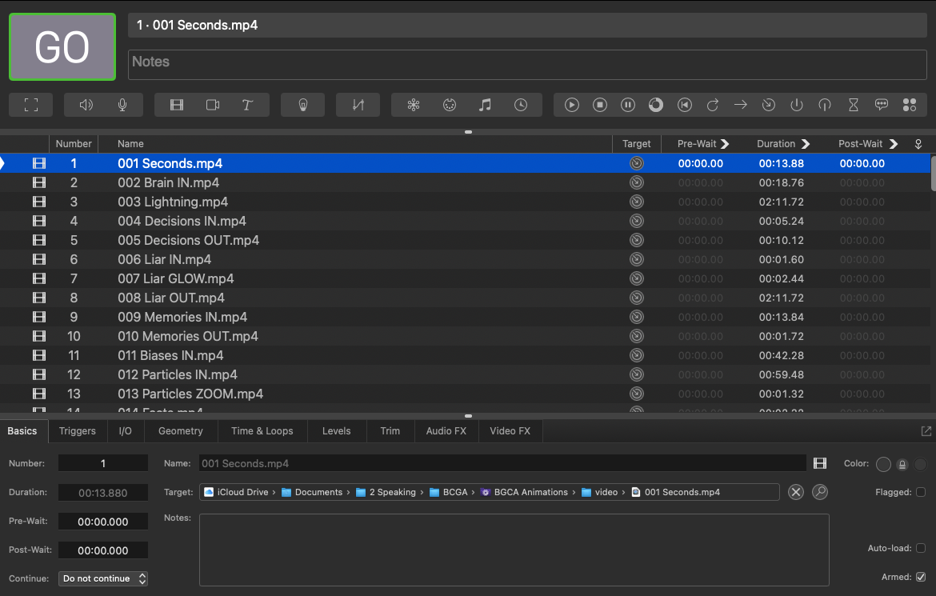Add a MIDI cue from the toolbar
Image resolution: width=936 pixels, height=596 pixels.
(x=449, y=105)
